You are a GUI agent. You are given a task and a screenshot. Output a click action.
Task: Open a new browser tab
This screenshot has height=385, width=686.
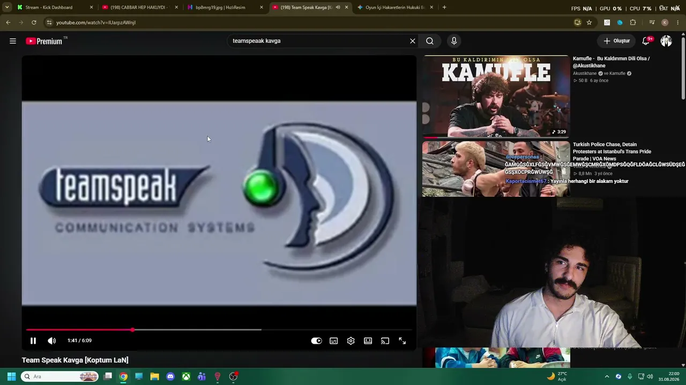444,7
